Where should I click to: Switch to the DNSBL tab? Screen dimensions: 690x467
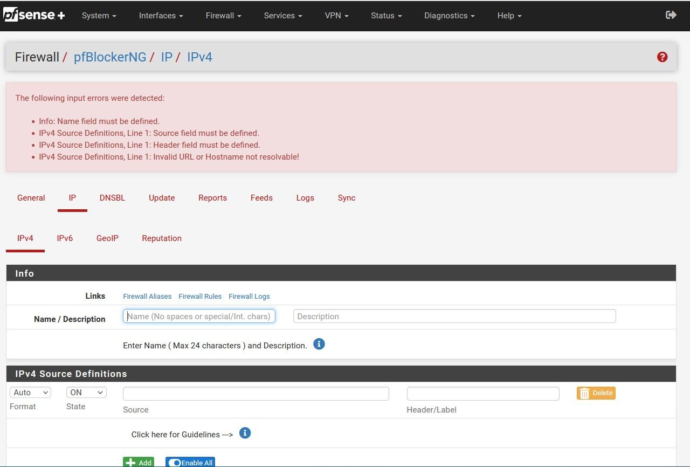pyautogui.click(x=112, y=198)
